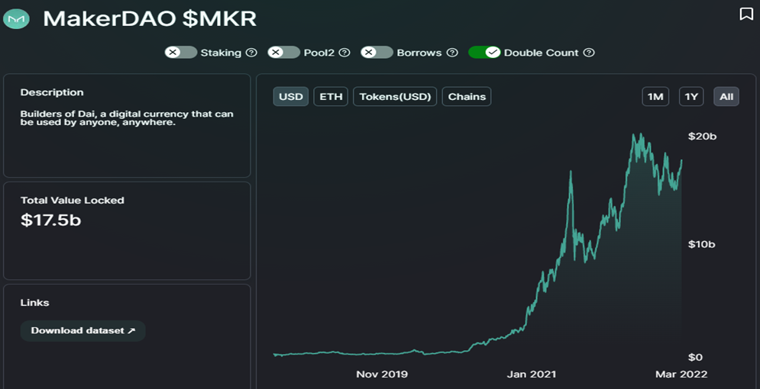Enable the Staking toggle

[x=181, y=53]
